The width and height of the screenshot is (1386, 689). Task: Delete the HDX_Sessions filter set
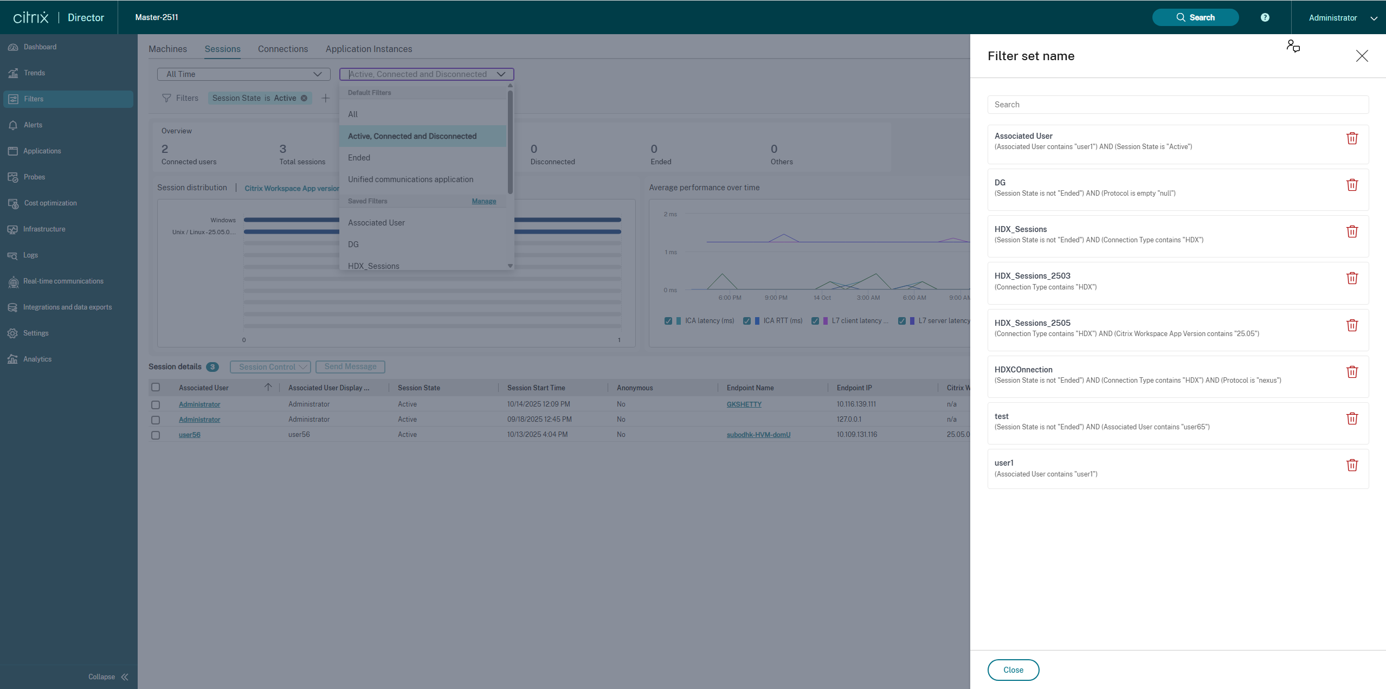[1352, 231]
